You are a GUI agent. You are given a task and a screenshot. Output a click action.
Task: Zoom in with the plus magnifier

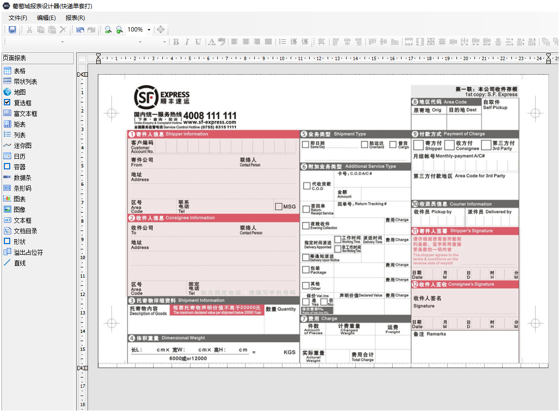pyautogui.click(x=119, y=30)
